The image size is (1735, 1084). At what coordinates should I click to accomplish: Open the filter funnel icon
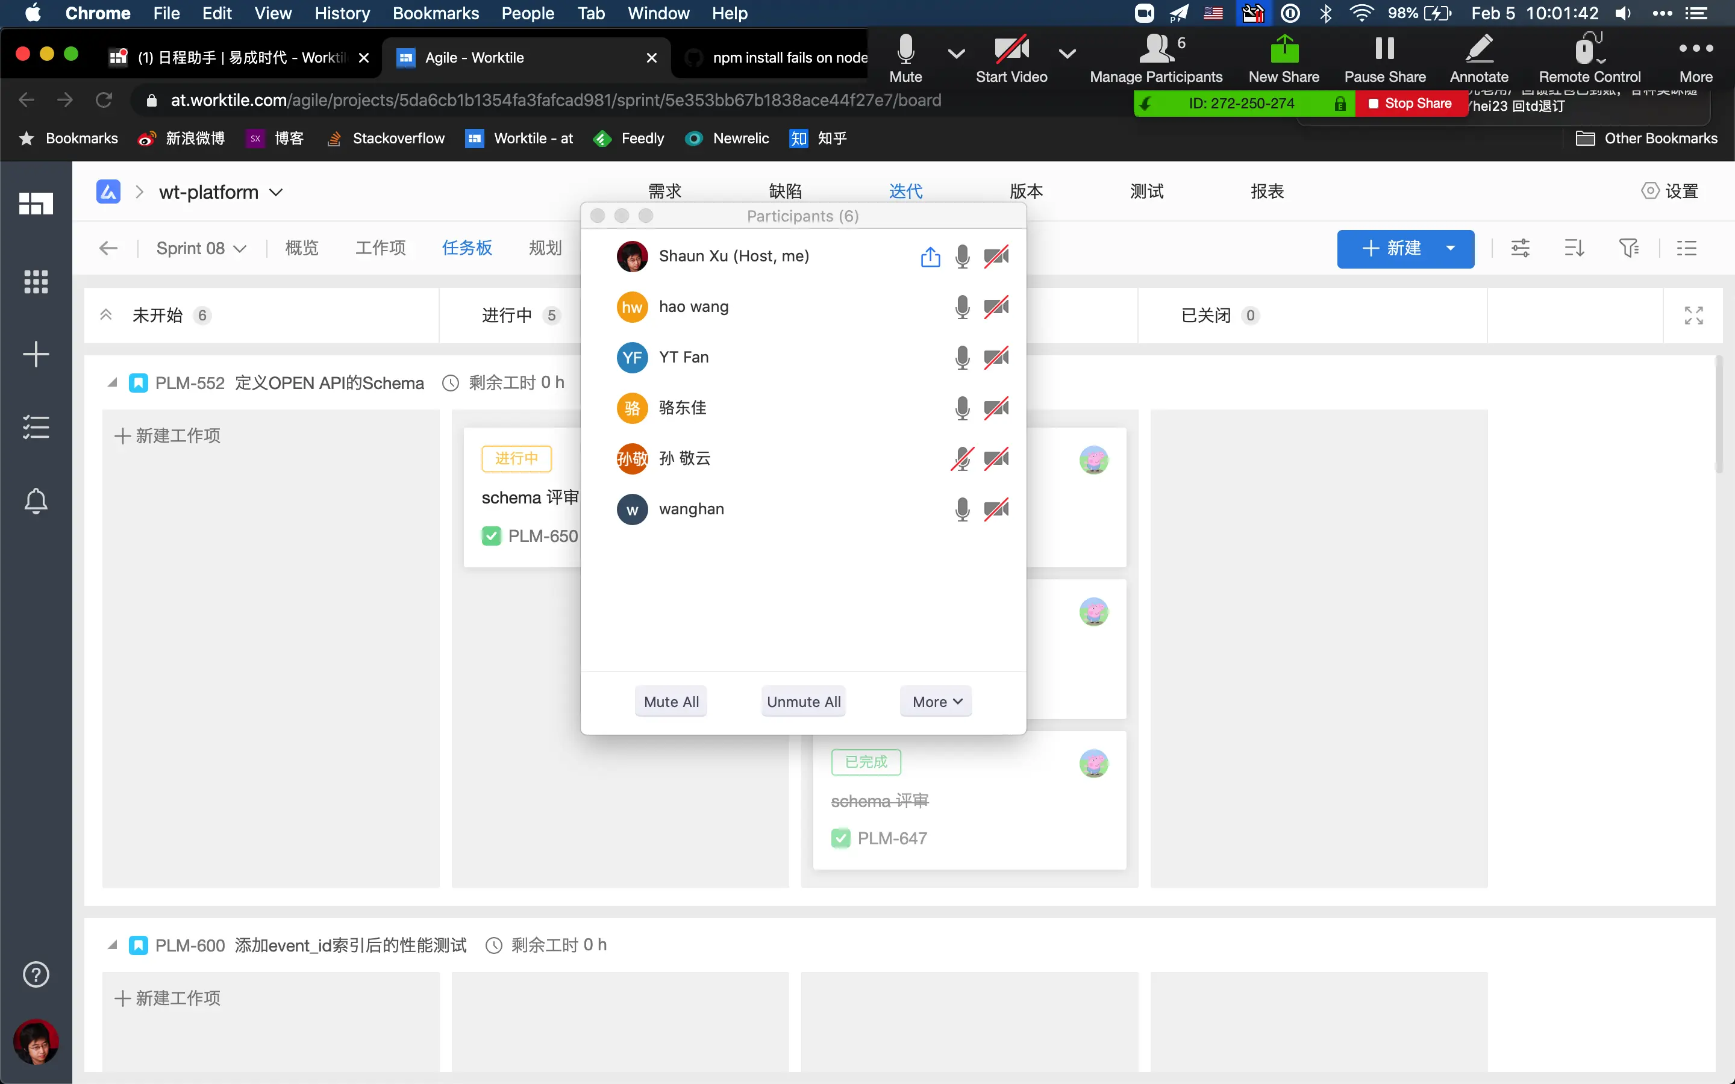(1628, 248)
